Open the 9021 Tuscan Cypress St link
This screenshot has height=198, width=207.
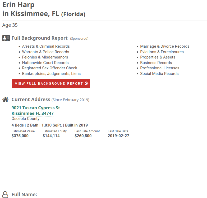(x=36, y=108)
